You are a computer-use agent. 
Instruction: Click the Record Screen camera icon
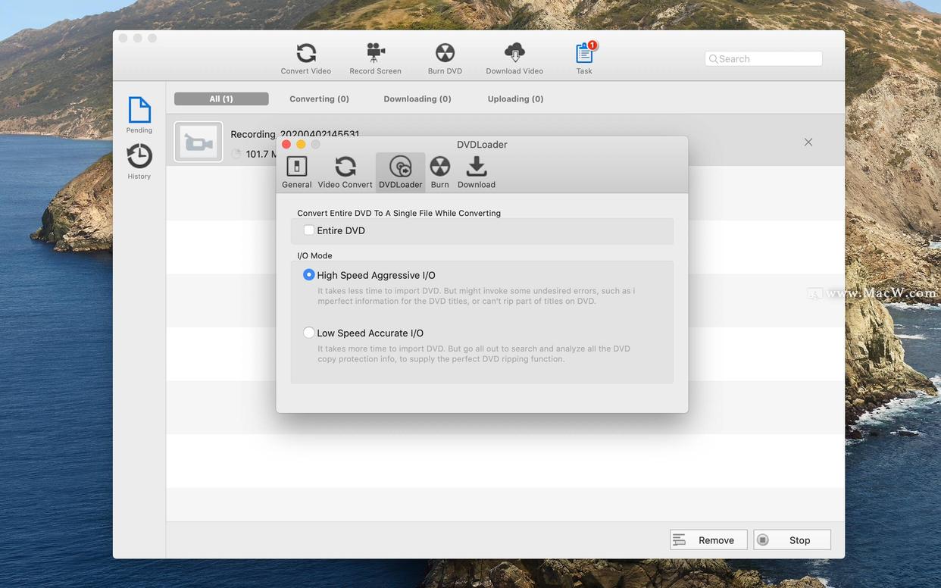tap(375, 58)
